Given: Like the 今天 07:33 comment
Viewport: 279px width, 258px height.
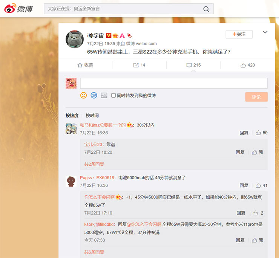Looking at the screenshot, I should (258, 240).
